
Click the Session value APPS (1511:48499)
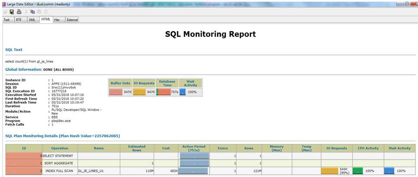tap(66, 84)
